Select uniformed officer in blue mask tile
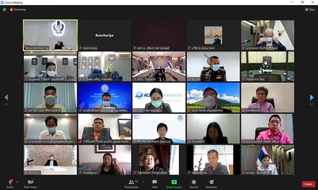Viewport: 318px width, 190px height. point(213,66)
